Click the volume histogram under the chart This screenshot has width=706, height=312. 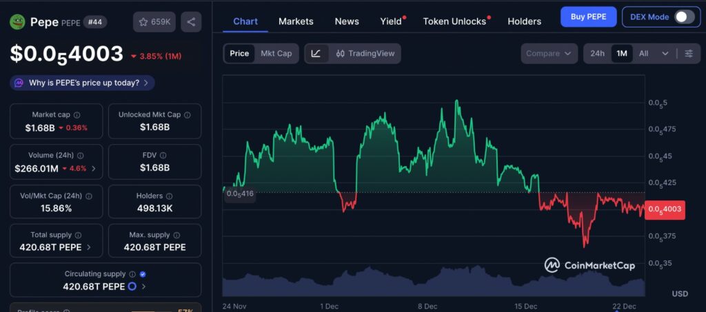pos(433,282)
